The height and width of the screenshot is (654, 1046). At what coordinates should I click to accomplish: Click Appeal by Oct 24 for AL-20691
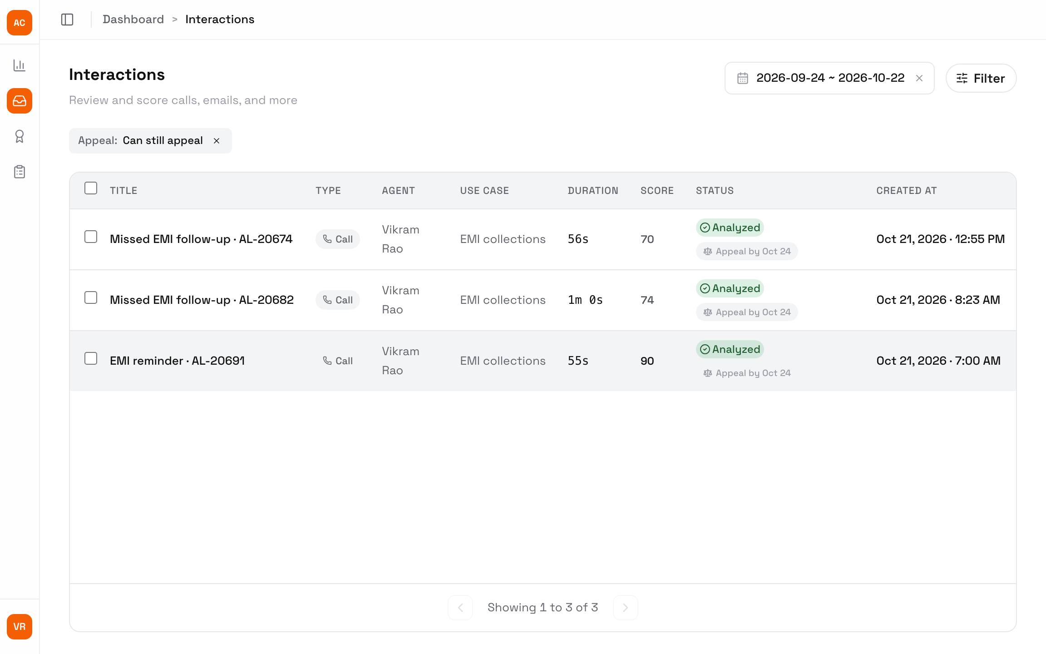(x=747, y=373)
